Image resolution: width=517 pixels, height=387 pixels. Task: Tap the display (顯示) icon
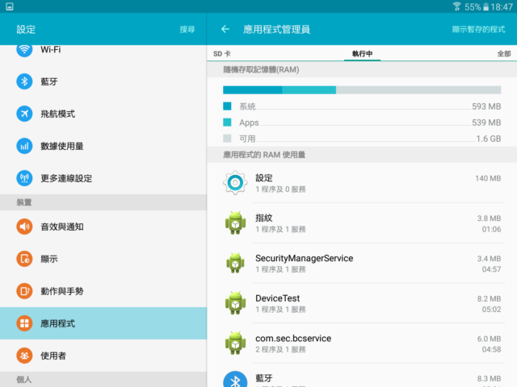pyautogui.click(x=24, y=259)
